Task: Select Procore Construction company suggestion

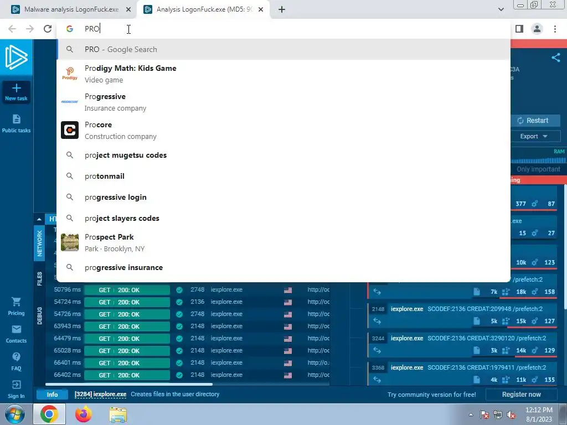Action: click(x=283, y=130)
